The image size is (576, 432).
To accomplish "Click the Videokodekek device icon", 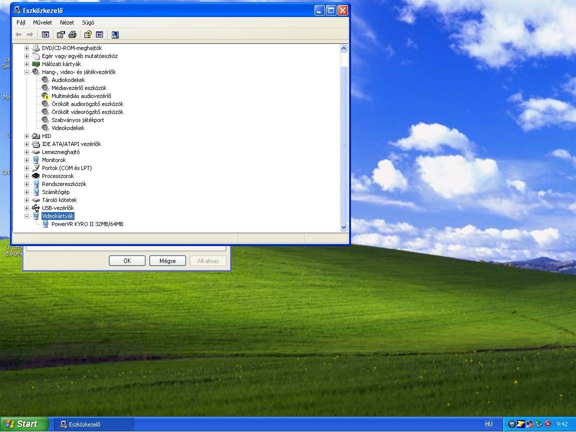I will tap(45, 128).
